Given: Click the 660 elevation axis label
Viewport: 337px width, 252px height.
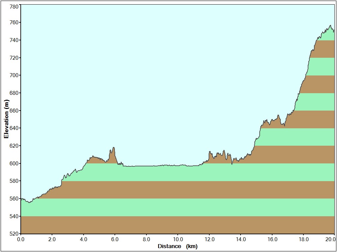Looking at the screenshot, I should tap(14, 111).
